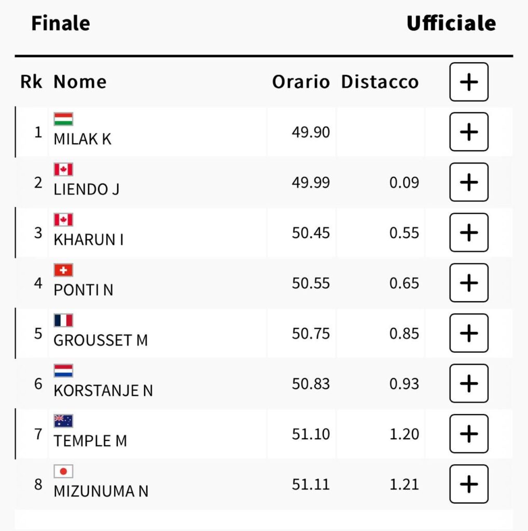Show details for TEMPLE M
528x531 pixels.
(469, 434)
